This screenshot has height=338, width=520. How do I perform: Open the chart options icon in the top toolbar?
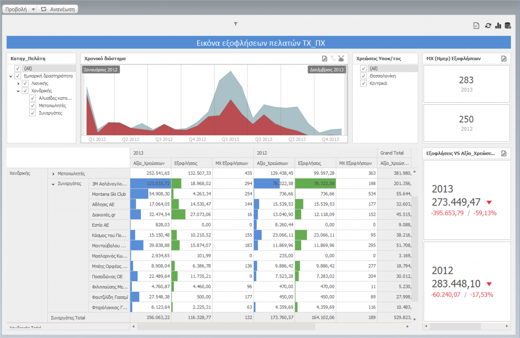[x=497, y=26]
